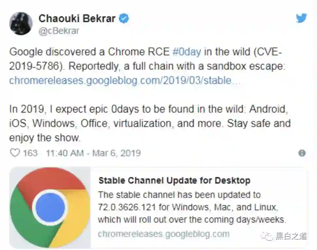The width and height of the screenshot is (317, 250).
Task: Click the 11:40 AM - Mar 6, 2019 timestamp
Action: [x=93, y=153]
